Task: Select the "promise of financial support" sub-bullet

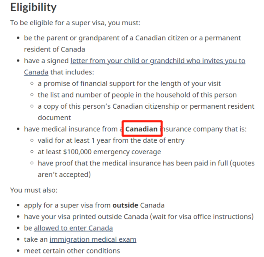Action: point(129,84)
